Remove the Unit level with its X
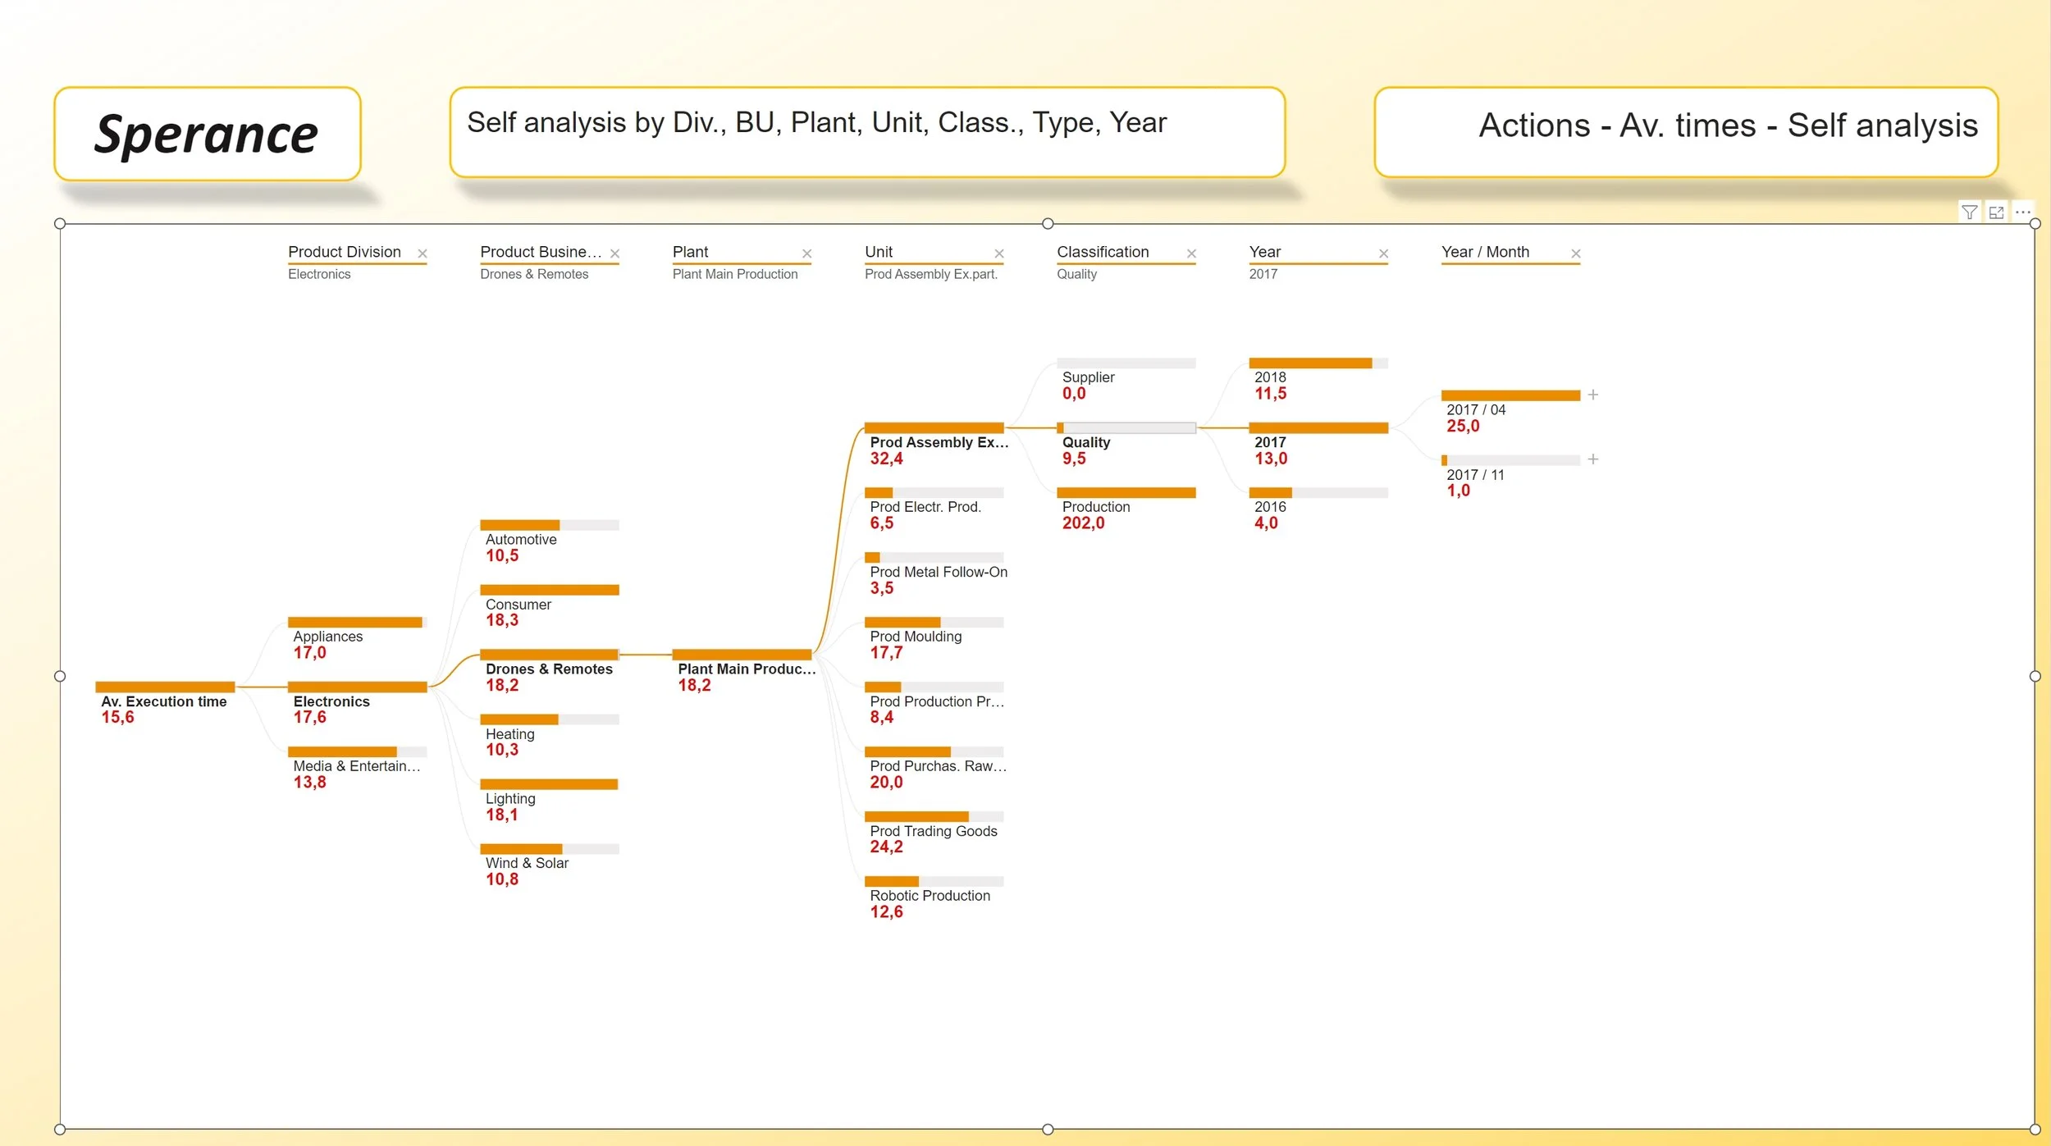This screenshot has height=1146, width=2051. pyautogui.click(x=998, y=253)
